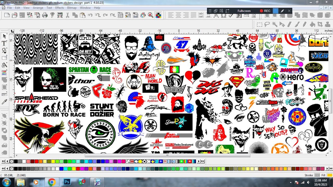Open the View menu
333x187 pixels.
tap(26, 8)
